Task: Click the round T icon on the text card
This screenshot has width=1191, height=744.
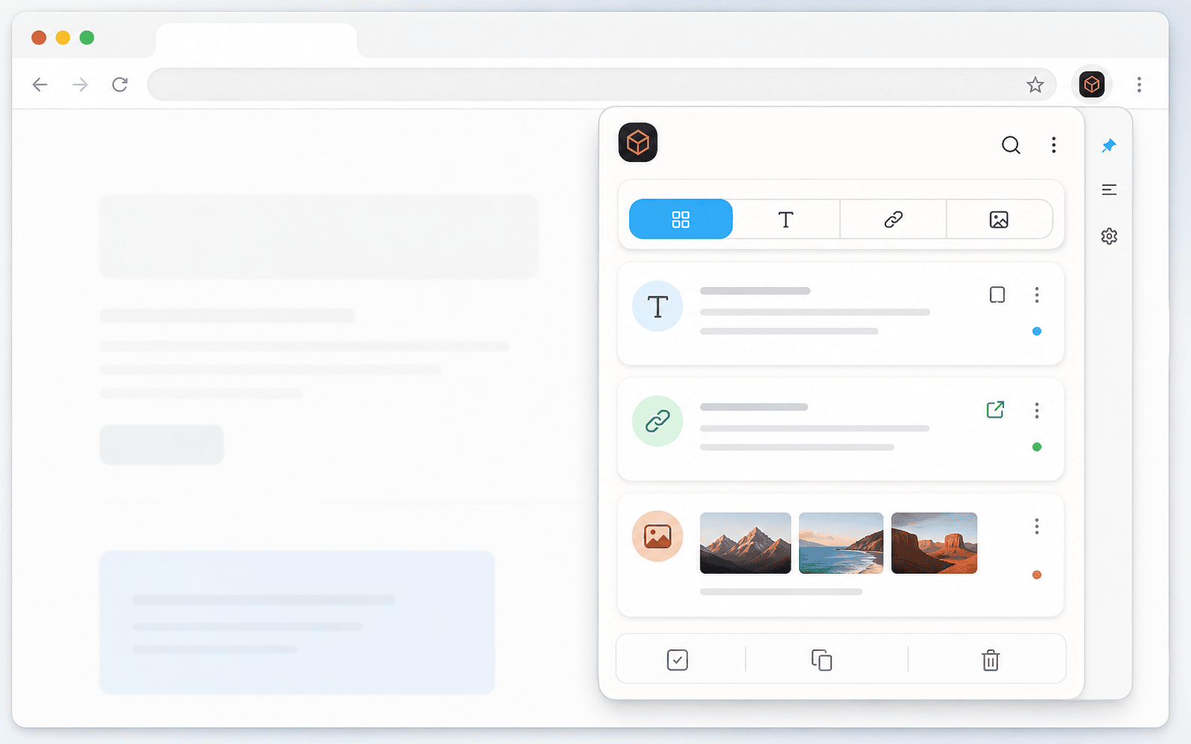Action: point(658,306)
